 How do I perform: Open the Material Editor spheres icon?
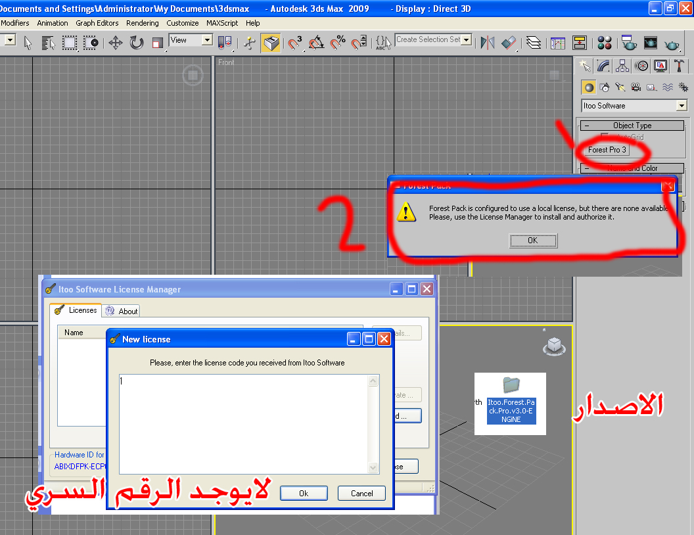point(604,43)
